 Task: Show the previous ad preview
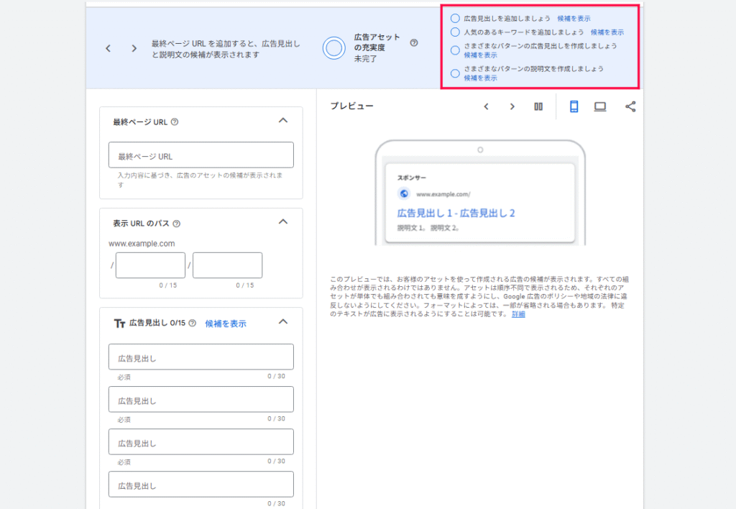486,106
